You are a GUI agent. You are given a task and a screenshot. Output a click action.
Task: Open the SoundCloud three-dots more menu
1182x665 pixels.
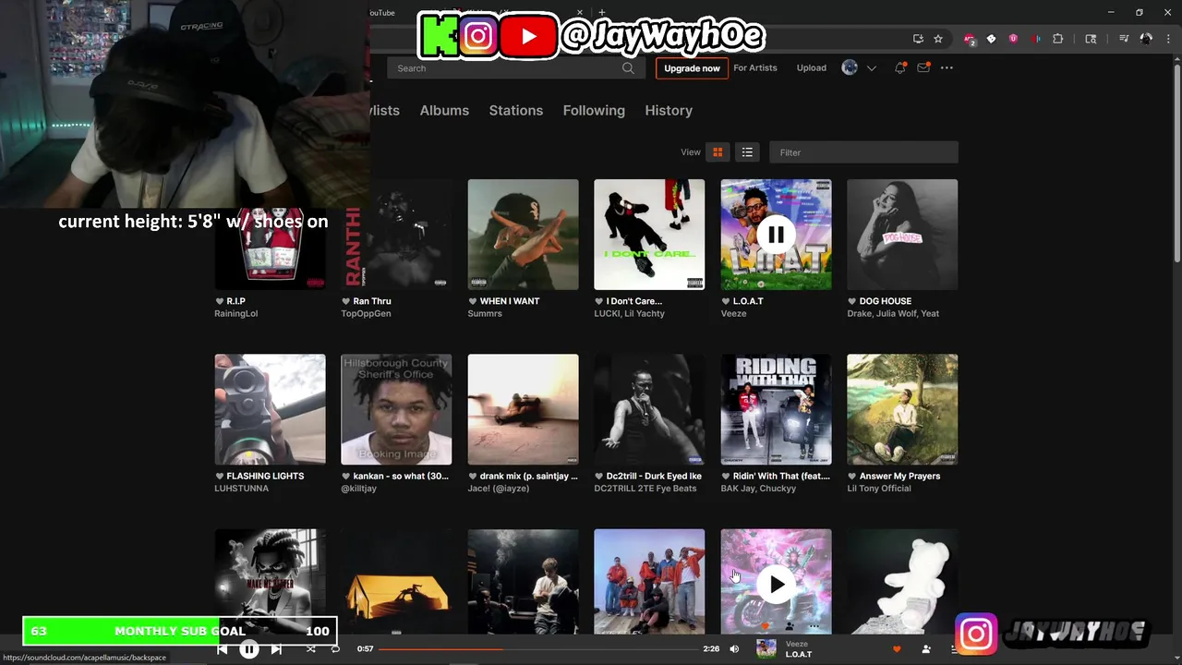pyautogui.click(x=947, y=68)
